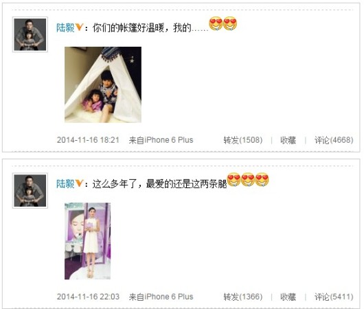The width and height of the screenshot is (364, 309).
Task: Click second heart-eyes emoji in tent post
Action: 230,23
